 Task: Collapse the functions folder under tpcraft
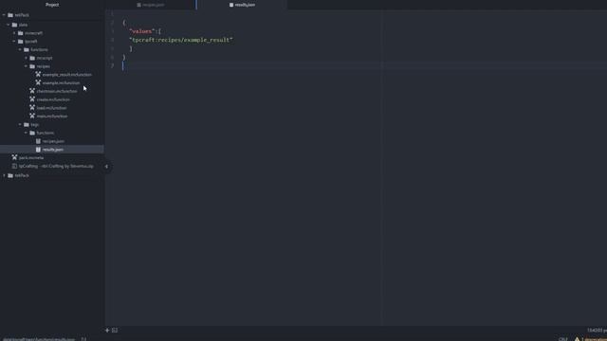coord(20,49)
